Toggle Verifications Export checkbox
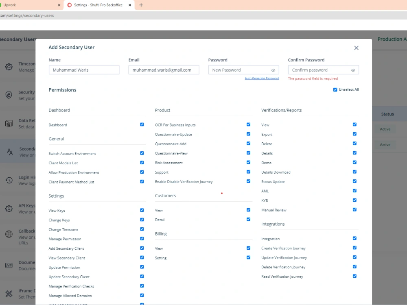The width and height of the screenshot is (407, 305). click(354, 134)
